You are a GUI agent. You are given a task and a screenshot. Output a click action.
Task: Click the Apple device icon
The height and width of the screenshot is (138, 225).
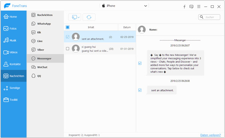[x=103, y=6]
